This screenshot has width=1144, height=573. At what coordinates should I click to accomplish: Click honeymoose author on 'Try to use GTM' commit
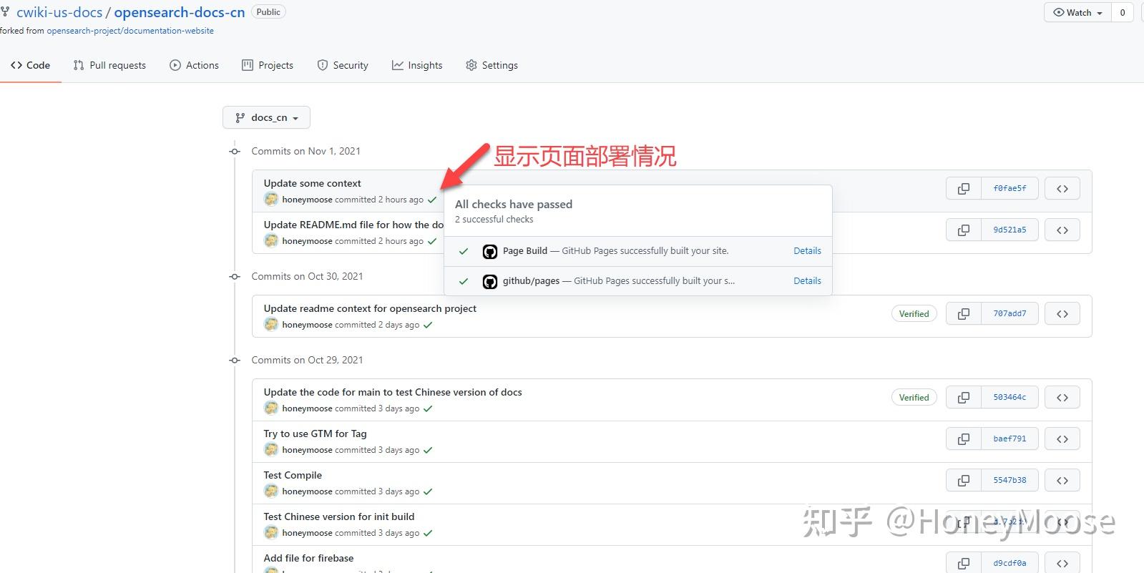tap(307, 450)
